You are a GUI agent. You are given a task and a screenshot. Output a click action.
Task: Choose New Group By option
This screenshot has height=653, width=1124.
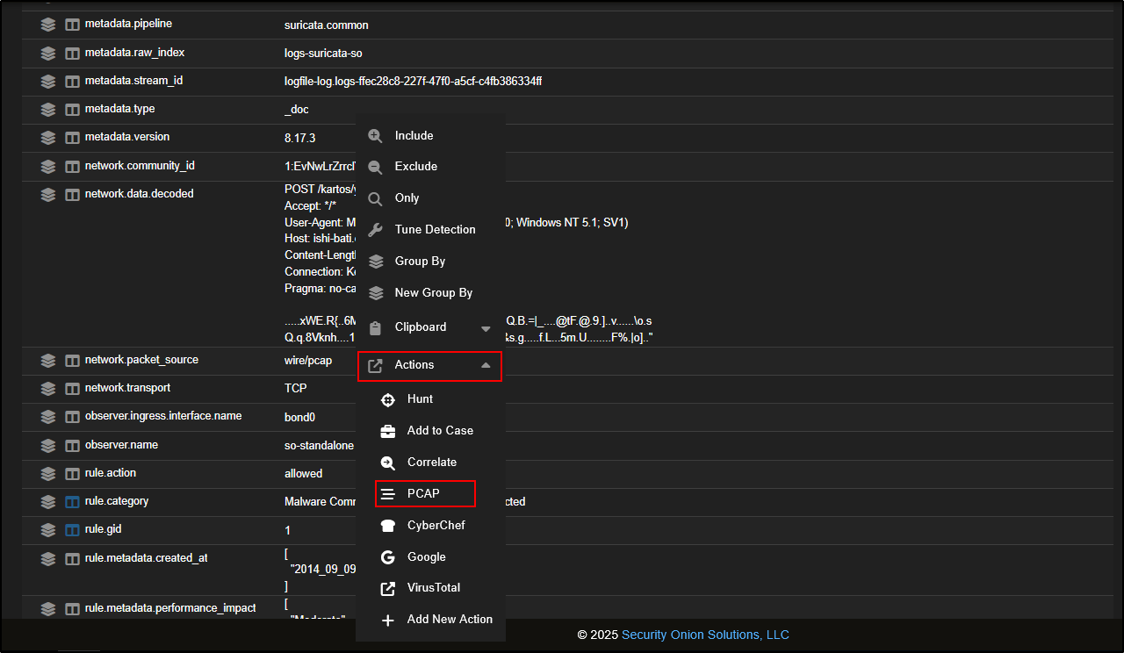(x=433, y=293)
